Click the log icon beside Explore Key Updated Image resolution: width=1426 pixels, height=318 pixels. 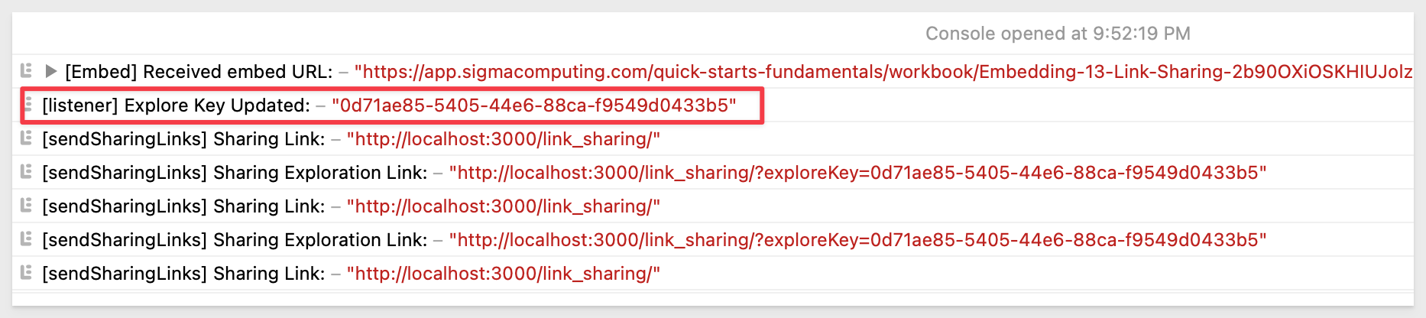[x=27, y=105]
